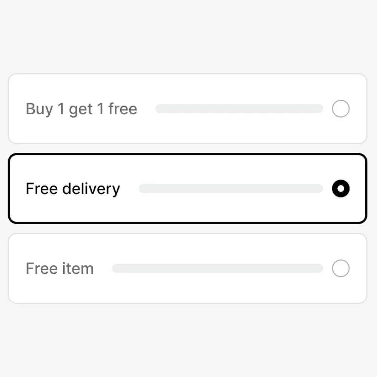Click the word "free" ending the first option
Viewport: 377px width, 377px height.
coord(123,109)
